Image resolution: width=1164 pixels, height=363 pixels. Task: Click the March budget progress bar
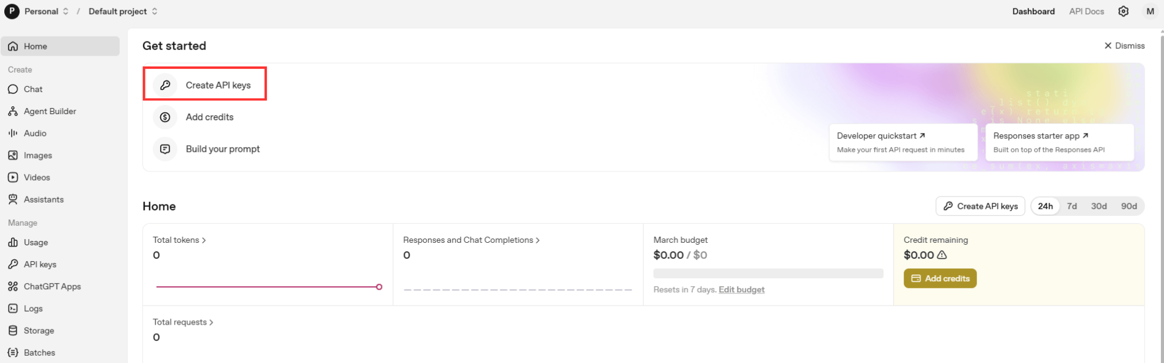768,273
